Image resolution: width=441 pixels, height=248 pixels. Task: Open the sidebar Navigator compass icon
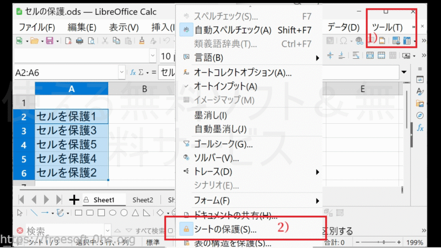coord(420,115)
